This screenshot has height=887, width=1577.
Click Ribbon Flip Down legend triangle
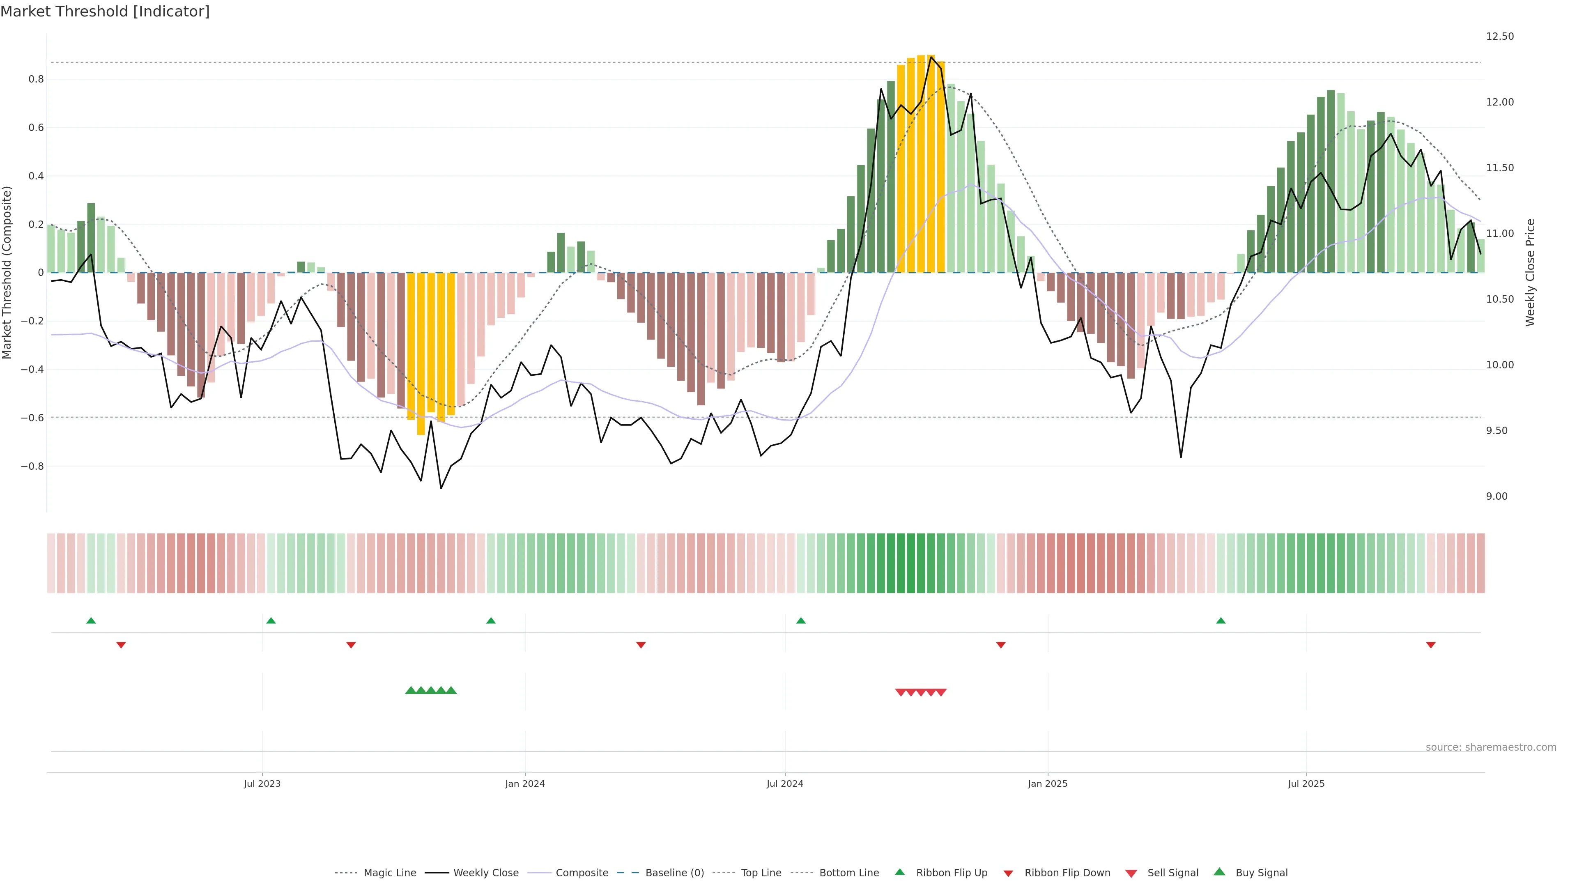coord(1008,873)
